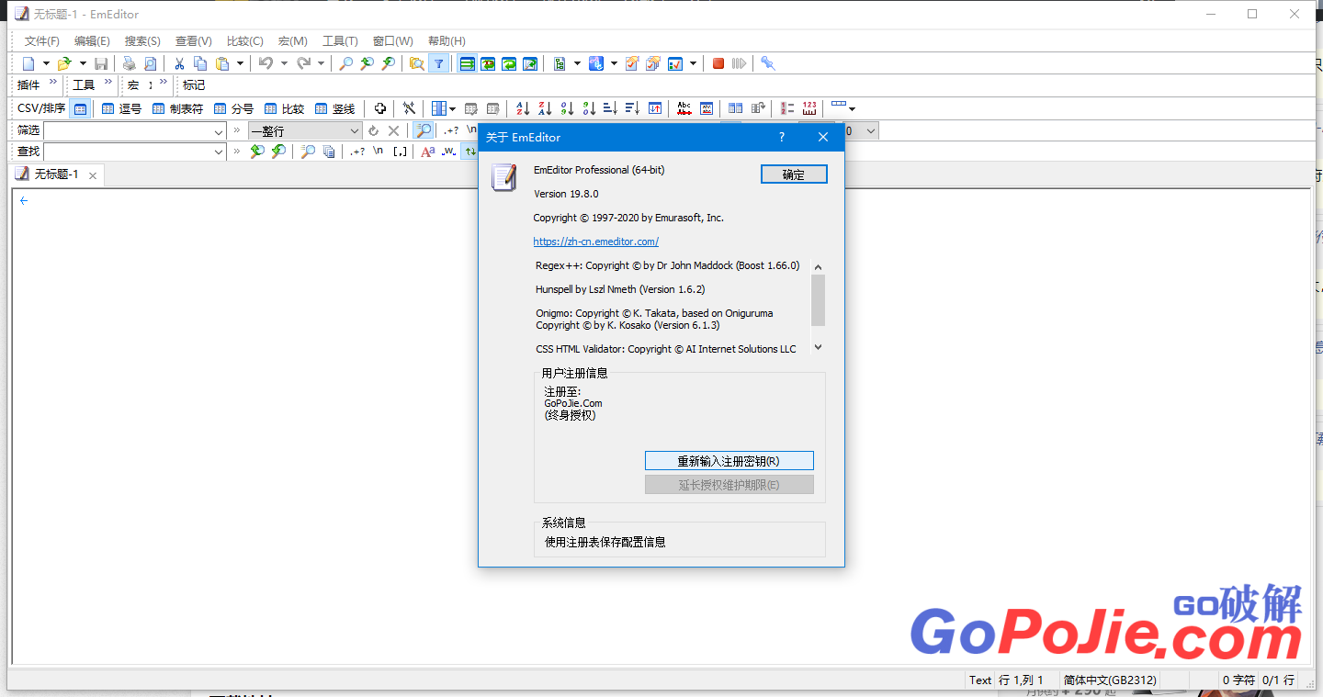Toggle 逗号 comma-separated mode
This screenshot has height=697, width=1323.
[121, 108]
